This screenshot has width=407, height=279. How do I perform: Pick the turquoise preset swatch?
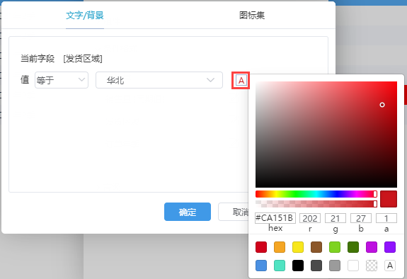pyautogui.click(x=280, y=266)
